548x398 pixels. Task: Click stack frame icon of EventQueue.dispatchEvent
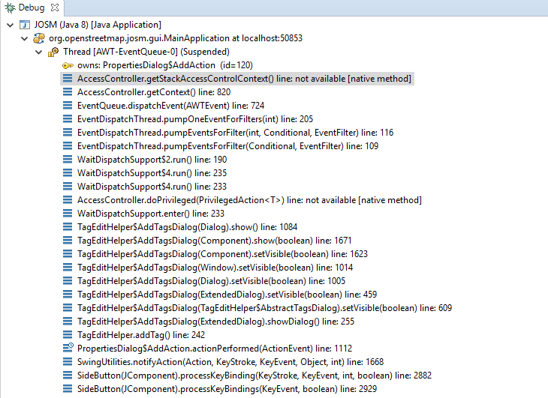coord(68,106)
